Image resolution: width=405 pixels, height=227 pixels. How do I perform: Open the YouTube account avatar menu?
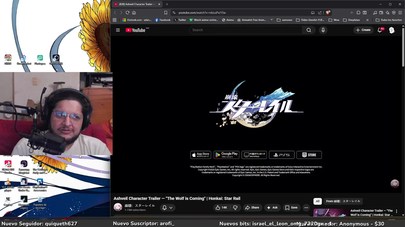pyautogui.click(x=392, y=30)
